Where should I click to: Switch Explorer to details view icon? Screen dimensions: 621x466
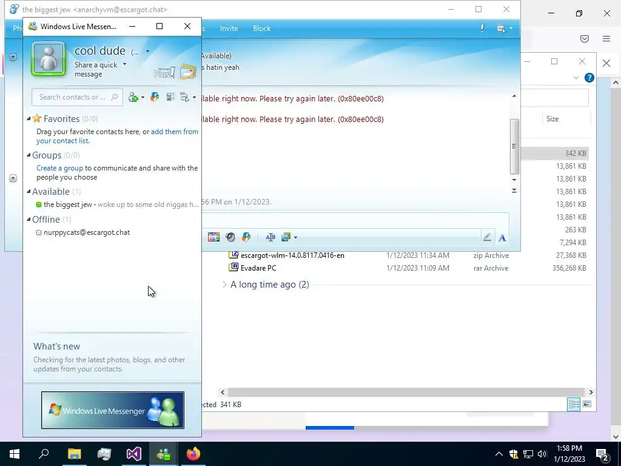click(x=574, y=404)
